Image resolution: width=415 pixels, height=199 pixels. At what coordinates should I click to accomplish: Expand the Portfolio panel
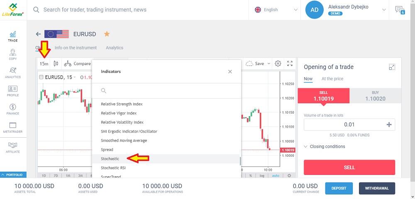(x=13, y=175)
